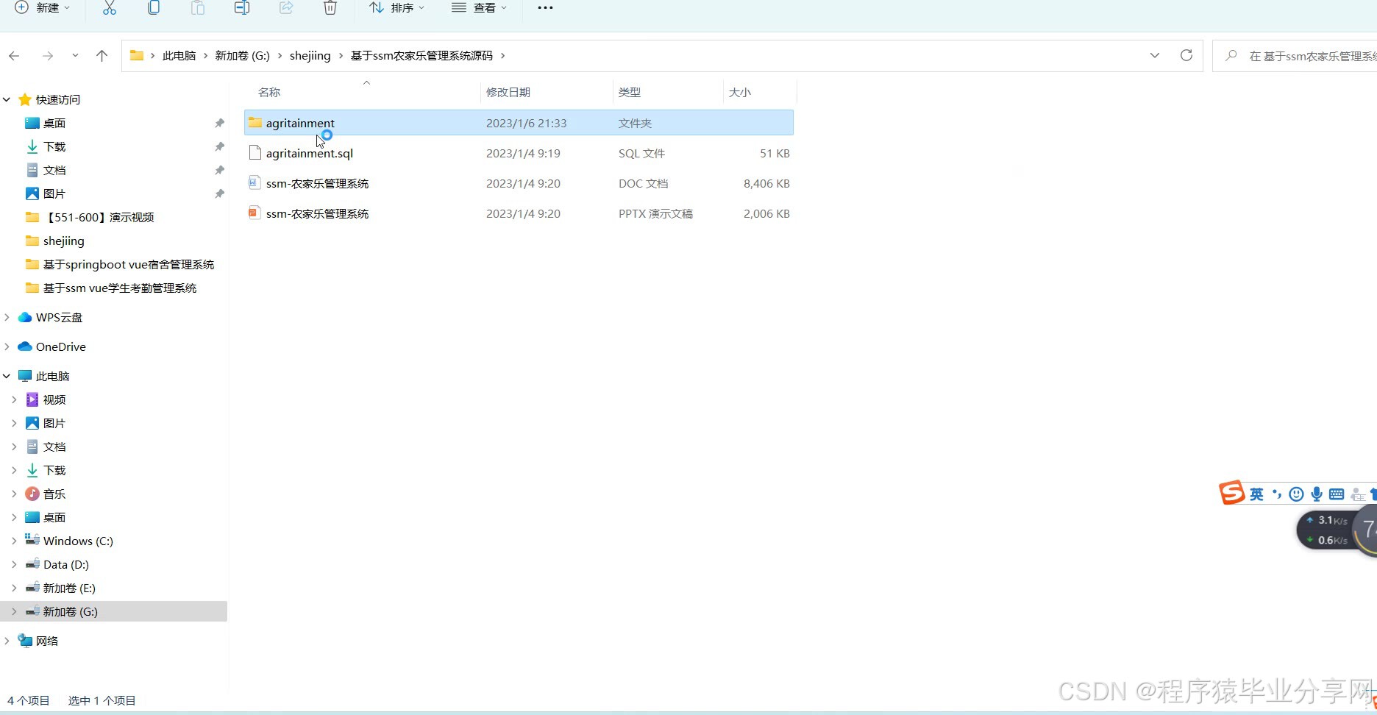
Task: Open recent locations chevron near nav arrows
Action: coord(75,56)
